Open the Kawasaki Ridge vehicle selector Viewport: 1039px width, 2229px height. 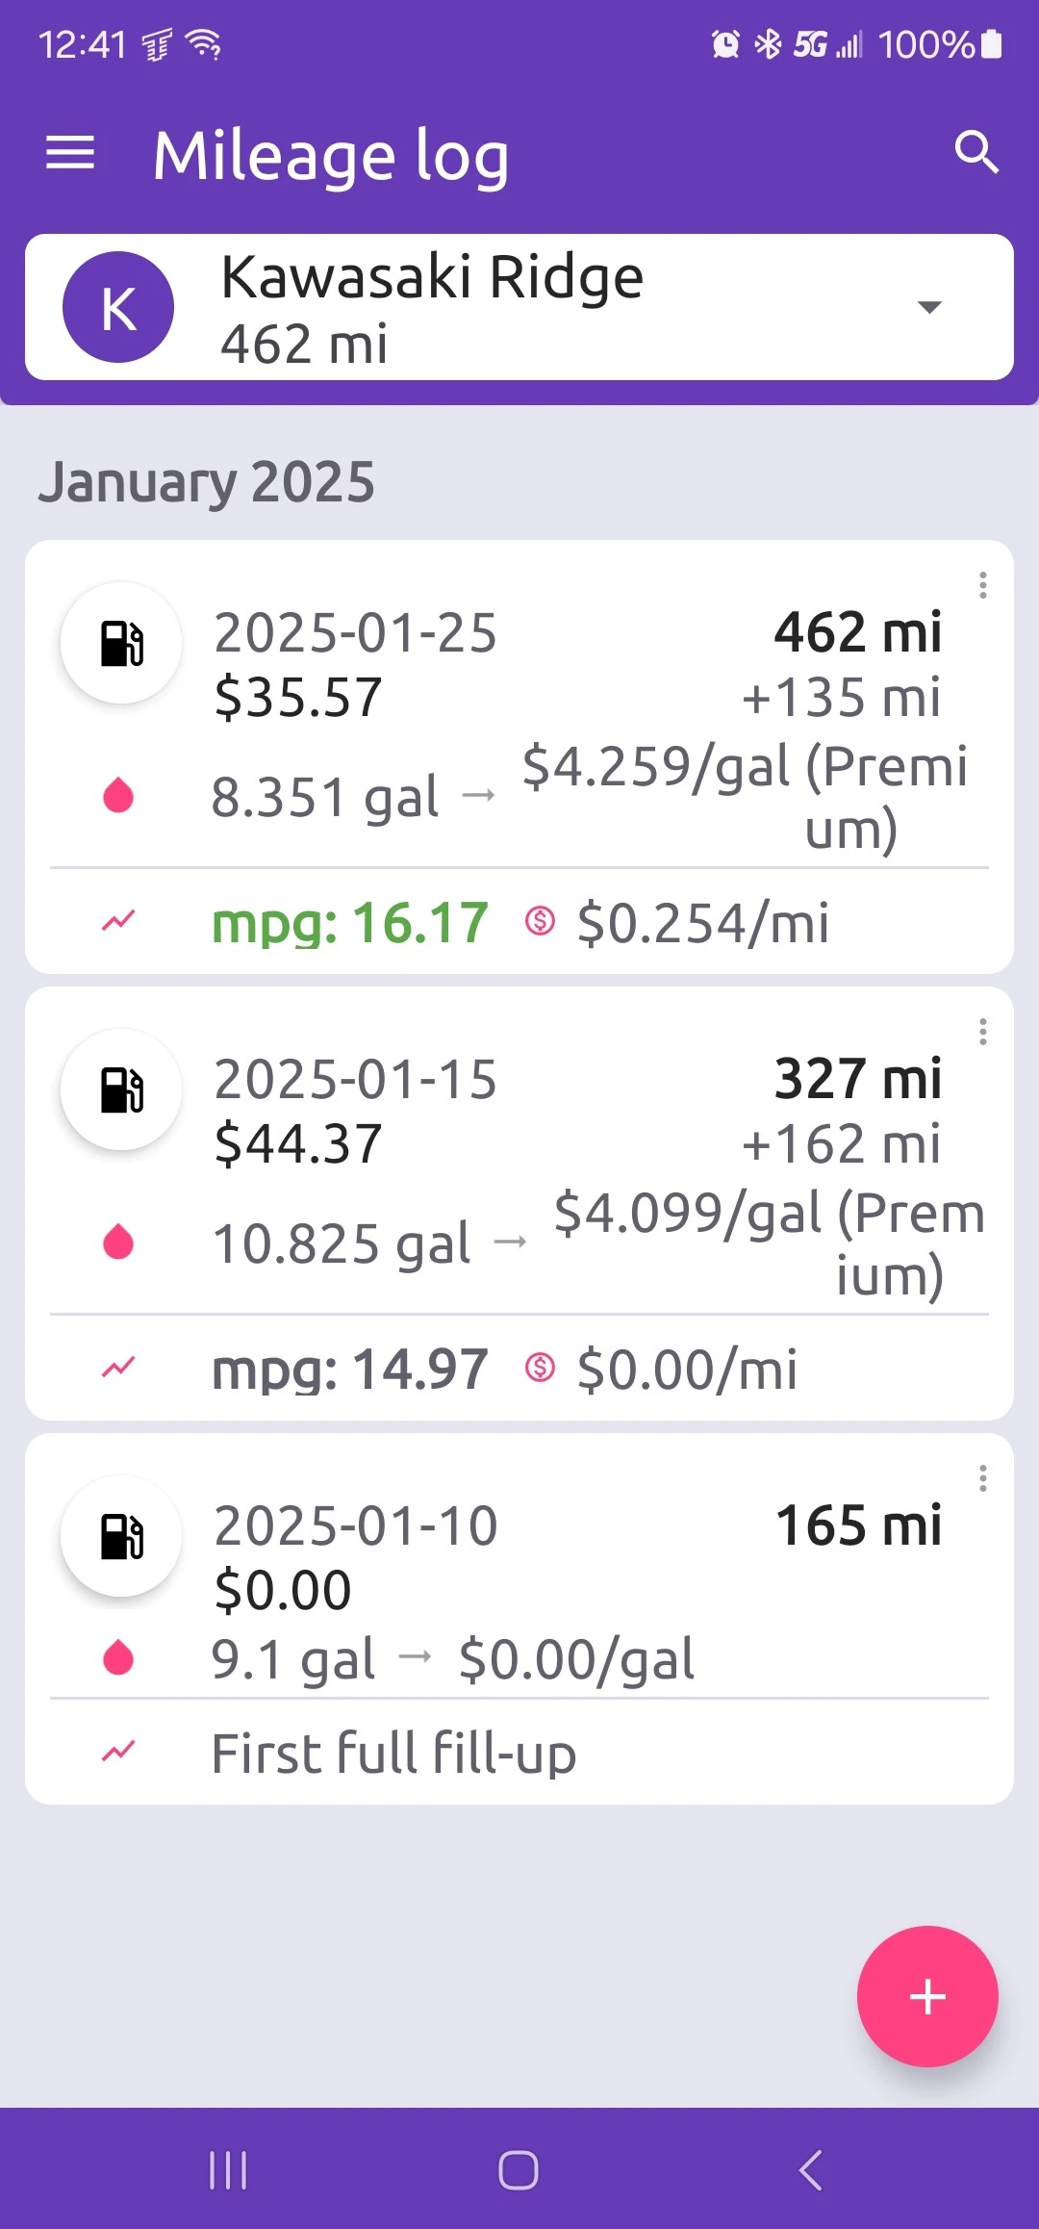coord(519,307)
